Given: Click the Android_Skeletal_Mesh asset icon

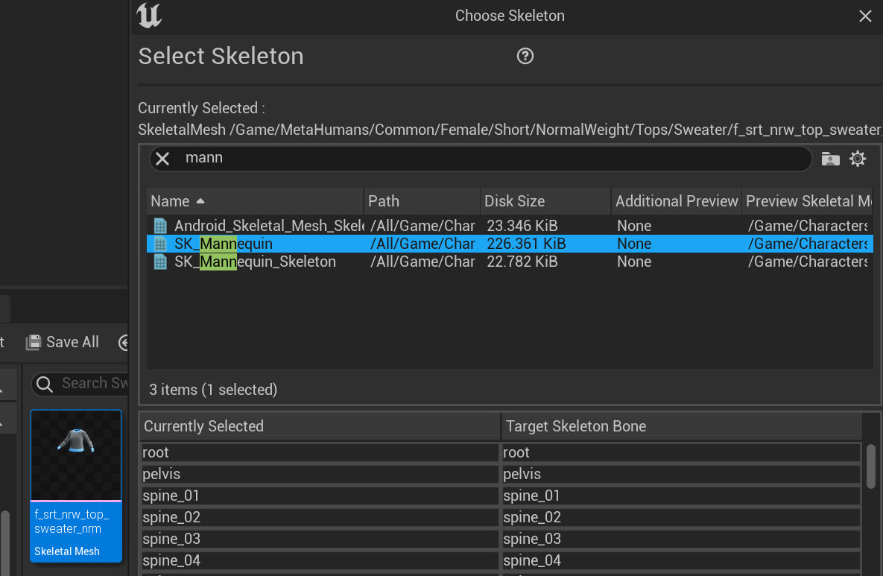Looking at the screenshot, I should 160,226.
